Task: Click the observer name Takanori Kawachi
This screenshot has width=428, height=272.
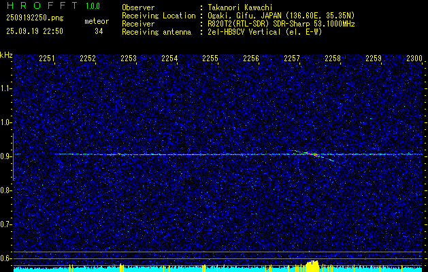Action: pos(240,7)
